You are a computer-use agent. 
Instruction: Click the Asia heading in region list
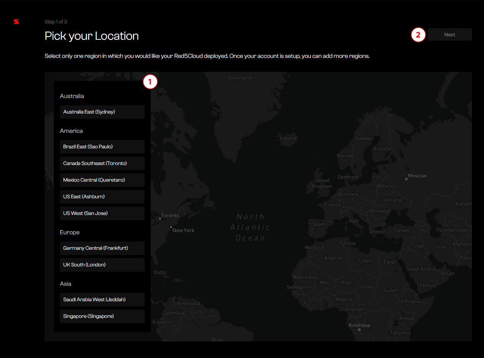click(x=66, y=284)
